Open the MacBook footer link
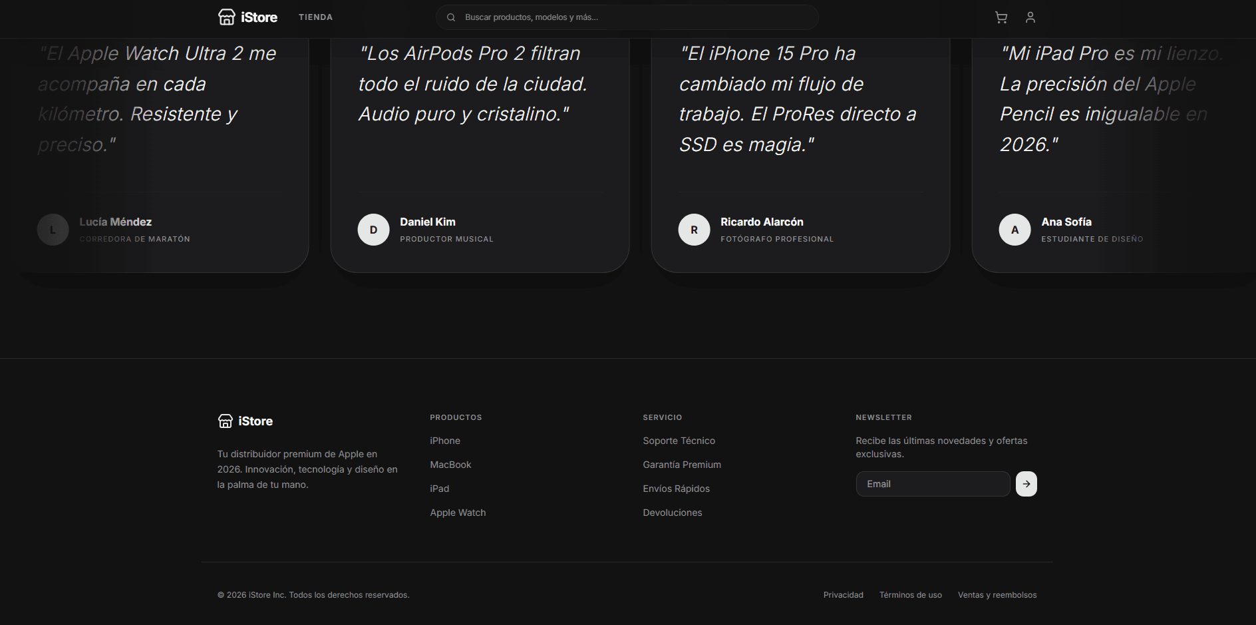Viewport: 1256px width, 625px height. [450, 465]
